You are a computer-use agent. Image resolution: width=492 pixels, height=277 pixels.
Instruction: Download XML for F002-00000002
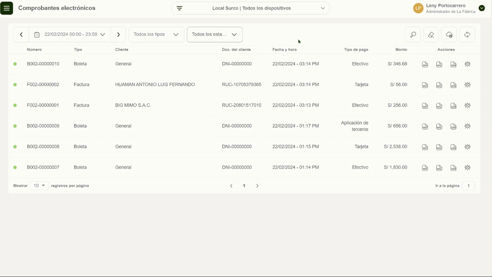click(x=439, y=85)
